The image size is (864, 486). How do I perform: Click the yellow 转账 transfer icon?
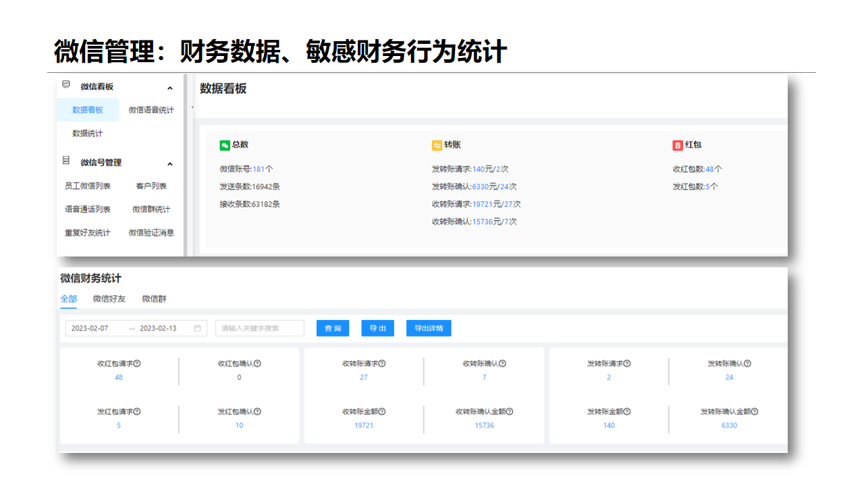pyautogui.click(x=437, y=145)
